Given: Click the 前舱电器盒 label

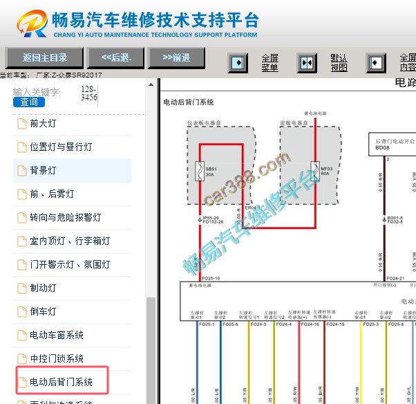Looking at the screenshot, I should coord(294,123).
